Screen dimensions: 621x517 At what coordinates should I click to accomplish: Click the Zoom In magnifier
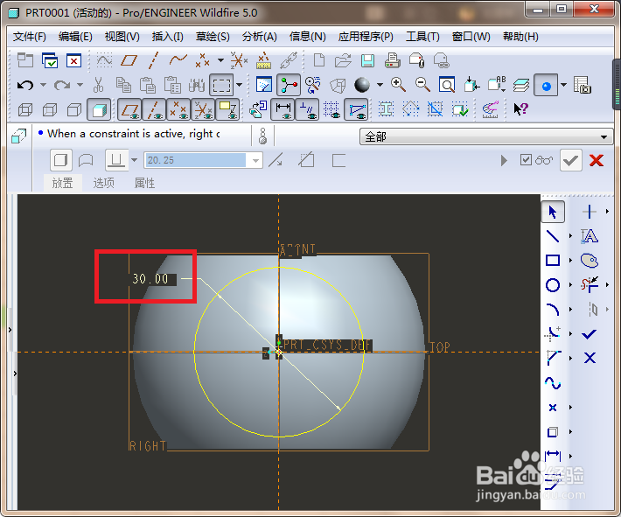point(398,85)
